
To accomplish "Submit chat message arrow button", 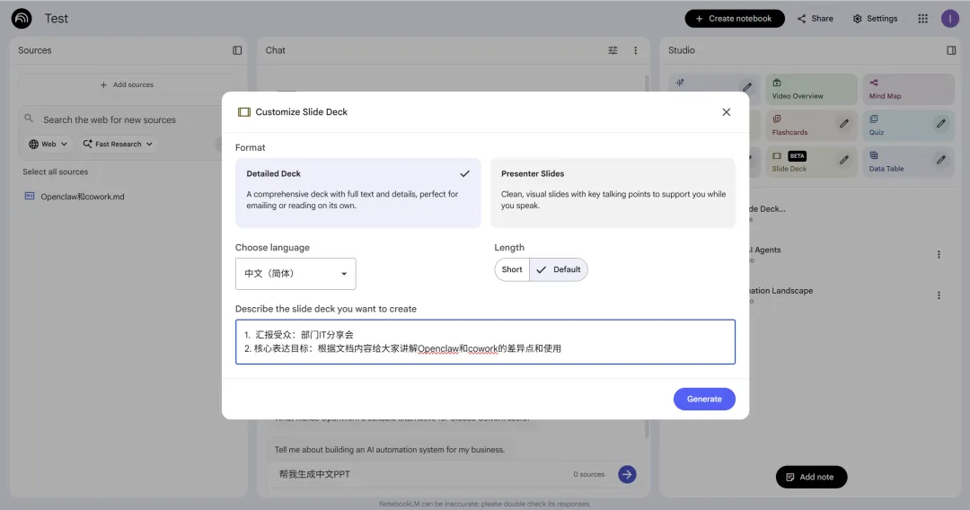I will pos(627,474).
